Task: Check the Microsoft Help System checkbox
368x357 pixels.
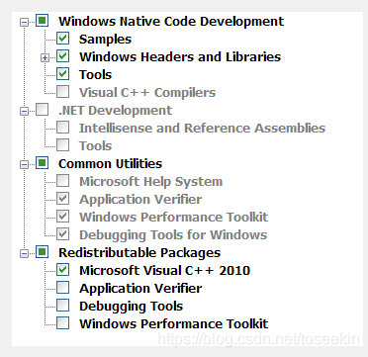Action: coord(62,181)
